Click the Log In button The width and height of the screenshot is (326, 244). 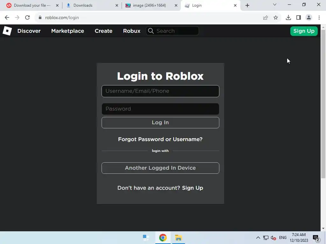click(x=160, y=123)
